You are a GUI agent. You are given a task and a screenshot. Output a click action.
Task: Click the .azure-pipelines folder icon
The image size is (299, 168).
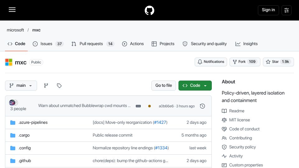coord(13,123)
